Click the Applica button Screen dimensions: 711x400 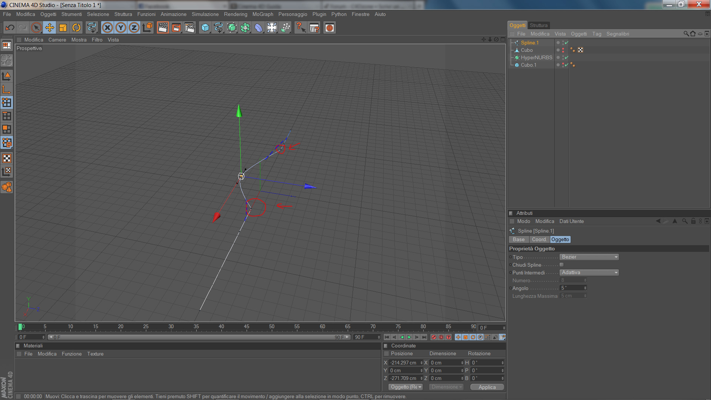click(x=487, y=387)
